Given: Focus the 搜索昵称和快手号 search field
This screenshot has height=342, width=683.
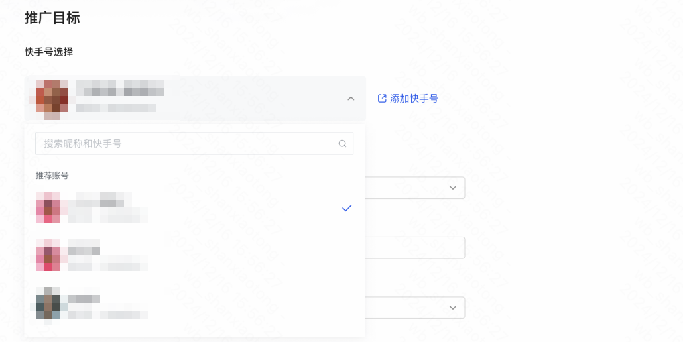Looking at the screenshot, I should click(x=194, y=144).
